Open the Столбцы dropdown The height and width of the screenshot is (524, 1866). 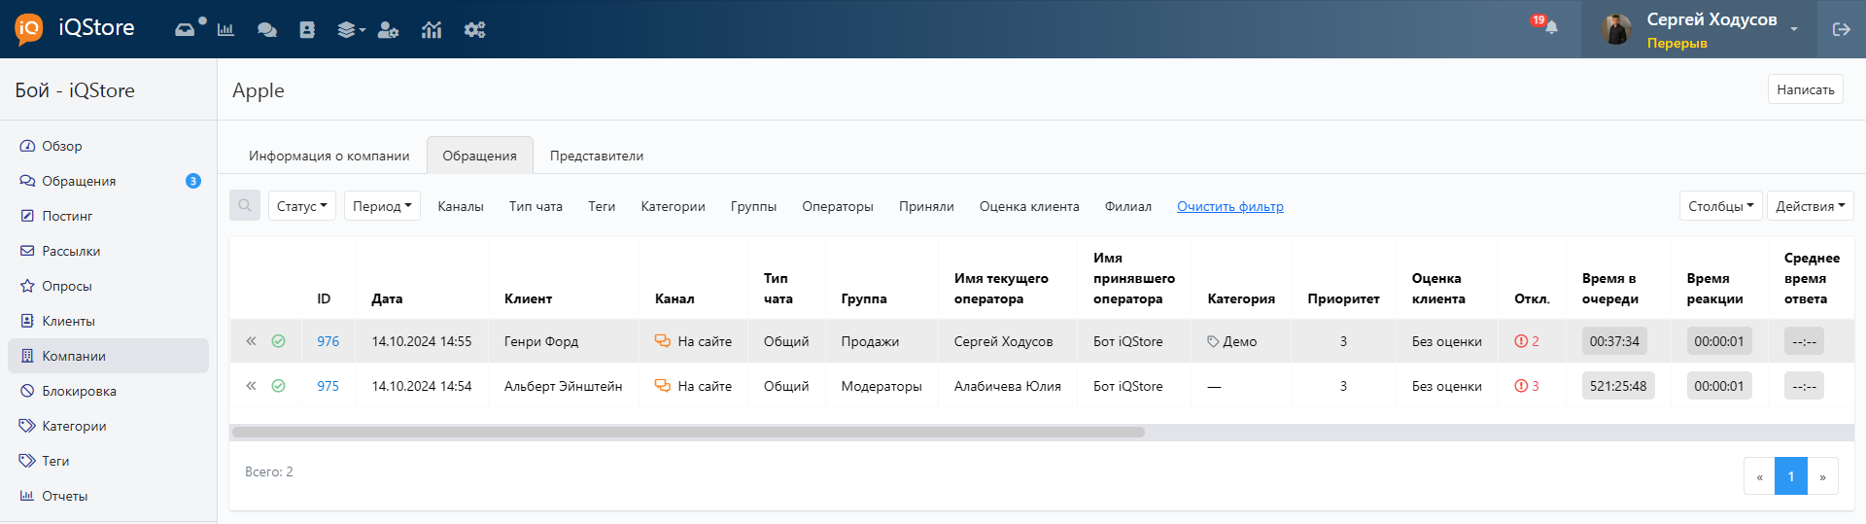(x=1720, y=205)
